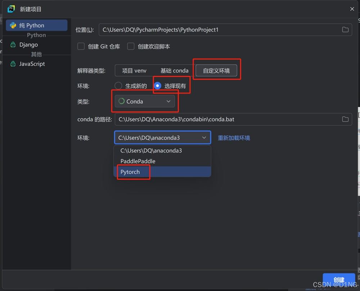Open the 类型 Conda dropdown
360x291 pixels.
(145, 101)
